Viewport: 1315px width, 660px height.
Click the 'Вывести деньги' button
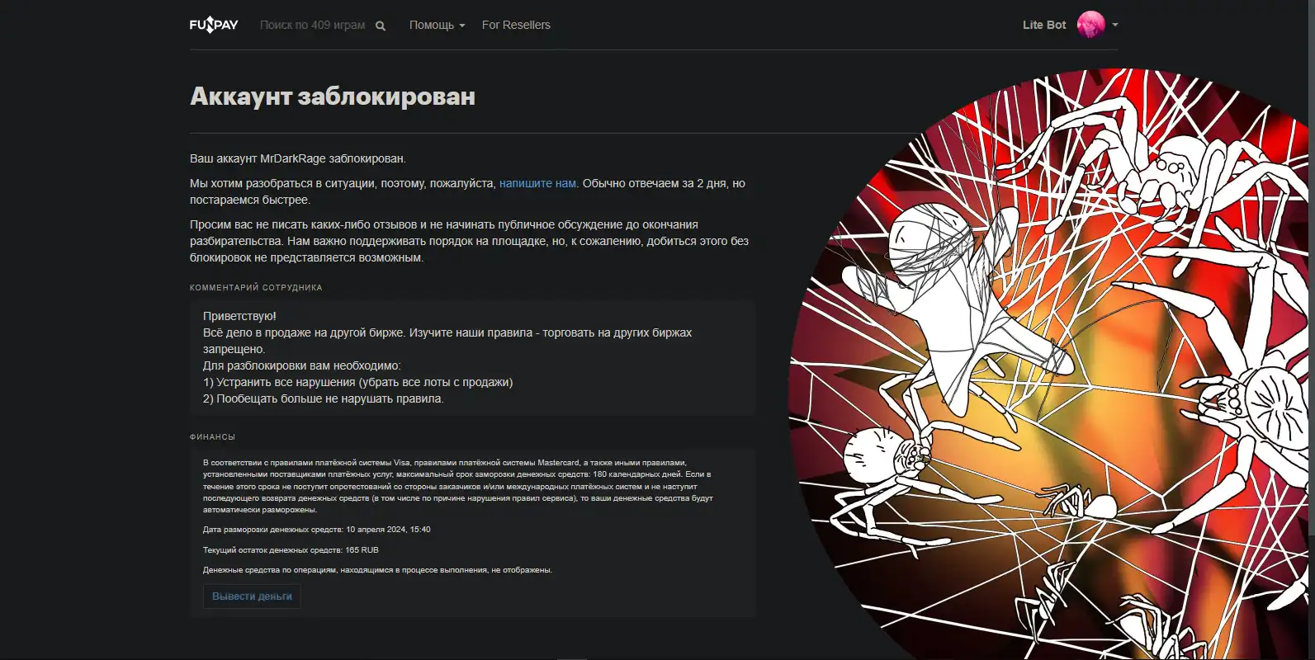tap(252, 596)
